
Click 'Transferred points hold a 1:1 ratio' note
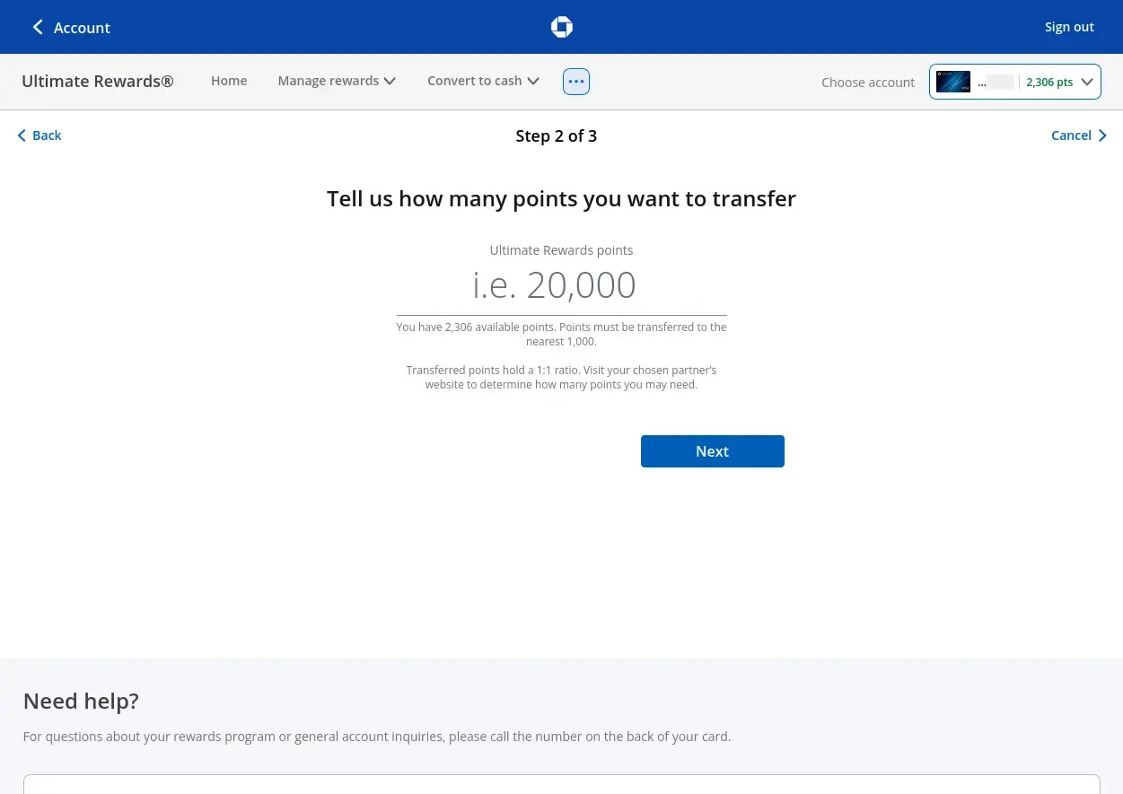click(562, 377)
